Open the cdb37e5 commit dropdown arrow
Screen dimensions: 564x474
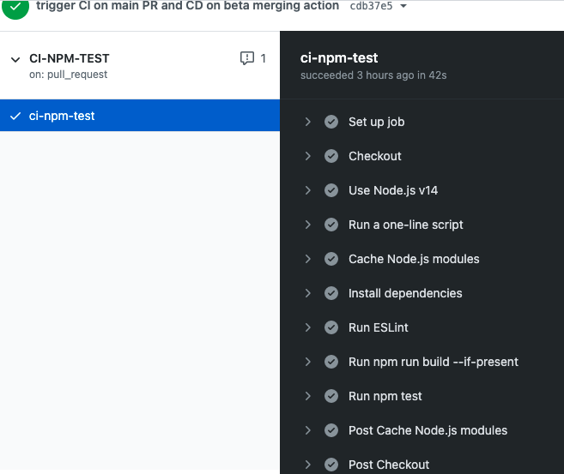[x=403, y=6]
